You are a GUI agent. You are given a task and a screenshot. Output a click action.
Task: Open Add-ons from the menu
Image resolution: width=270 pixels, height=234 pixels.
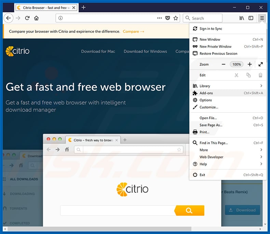(228, 93)
